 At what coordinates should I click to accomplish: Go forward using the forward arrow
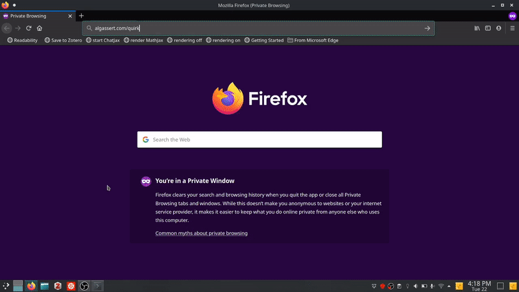pyautogui.click(x=18, y=28)
